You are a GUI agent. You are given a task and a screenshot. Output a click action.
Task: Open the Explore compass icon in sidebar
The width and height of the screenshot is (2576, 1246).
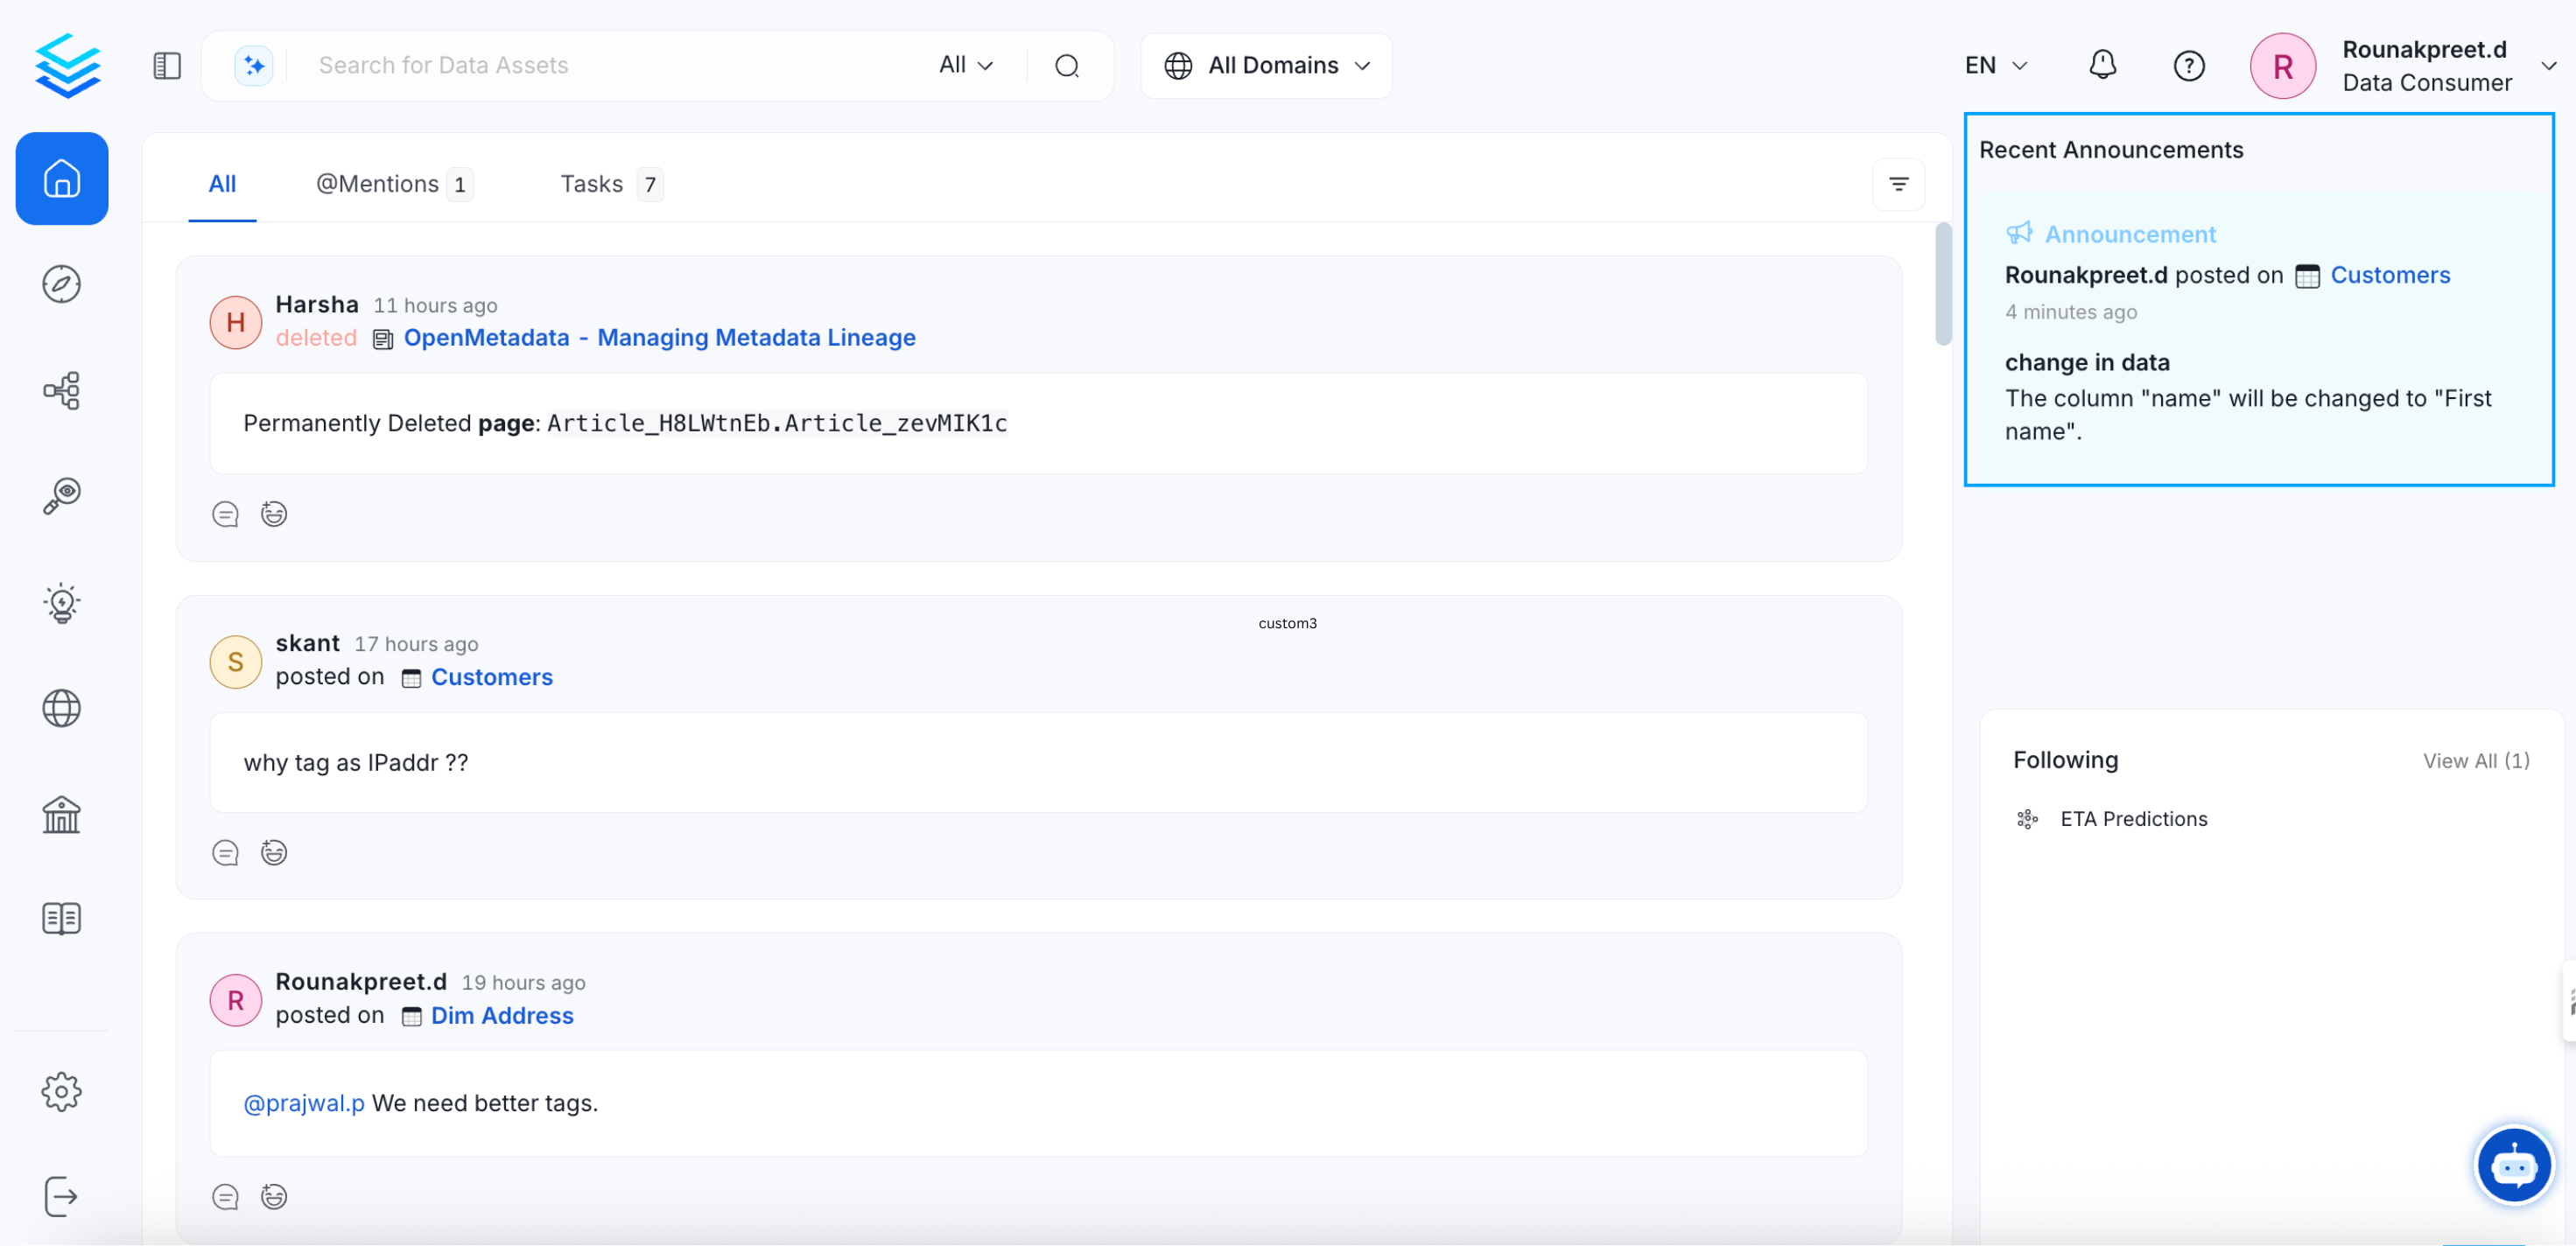point(61,284)
